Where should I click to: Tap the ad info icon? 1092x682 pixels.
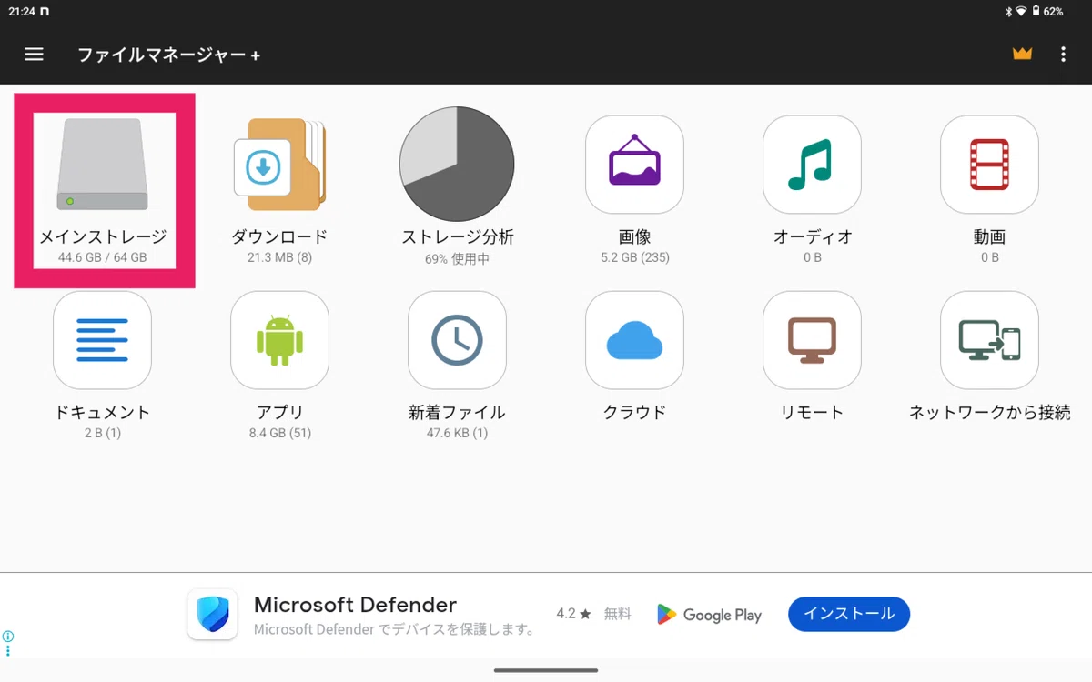tap(7, 637)
